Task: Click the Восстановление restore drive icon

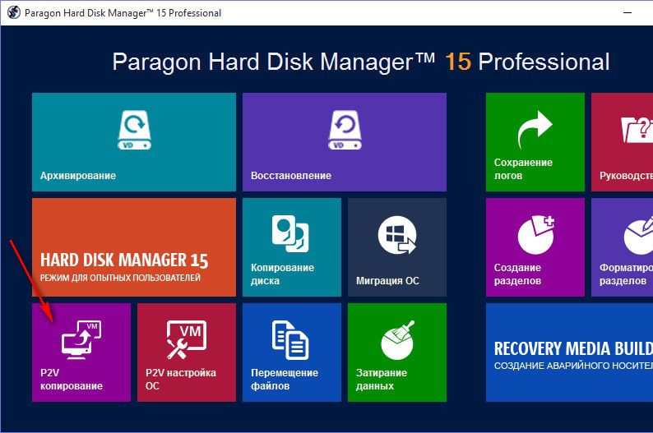Action: (344, 130)
